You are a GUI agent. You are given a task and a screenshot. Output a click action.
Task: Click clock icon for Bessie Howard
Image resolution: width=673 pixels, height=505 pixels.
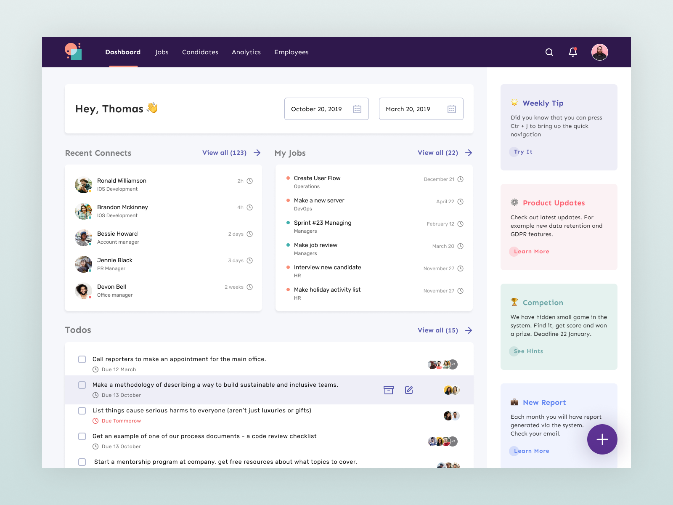tap(250, 234)
